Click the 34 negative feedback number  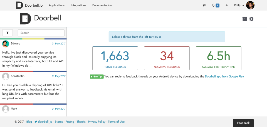click(x=167, y=56)
